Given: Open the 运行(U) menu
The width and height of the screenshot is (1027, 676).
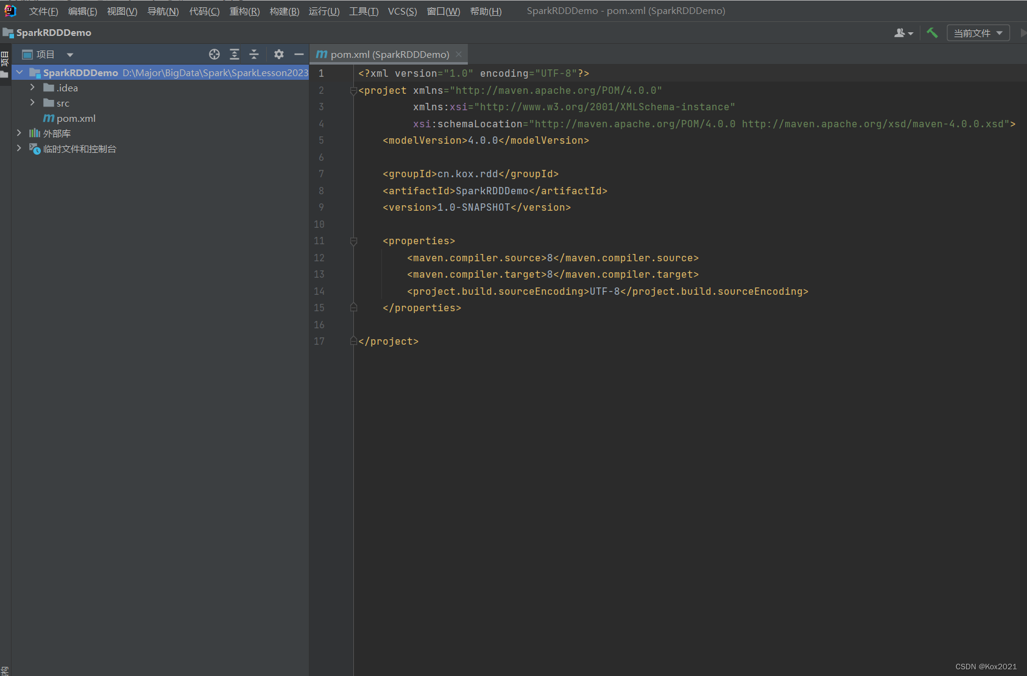Looking at the screenshot, I should (324, 11).
